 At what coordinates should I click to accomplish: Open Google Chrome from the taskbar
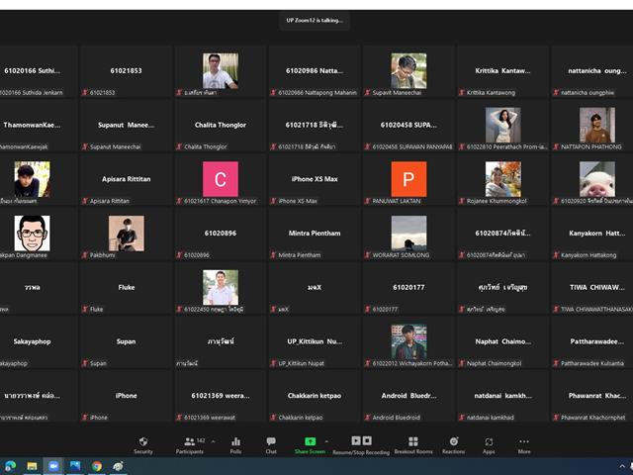tap(97, 466)
